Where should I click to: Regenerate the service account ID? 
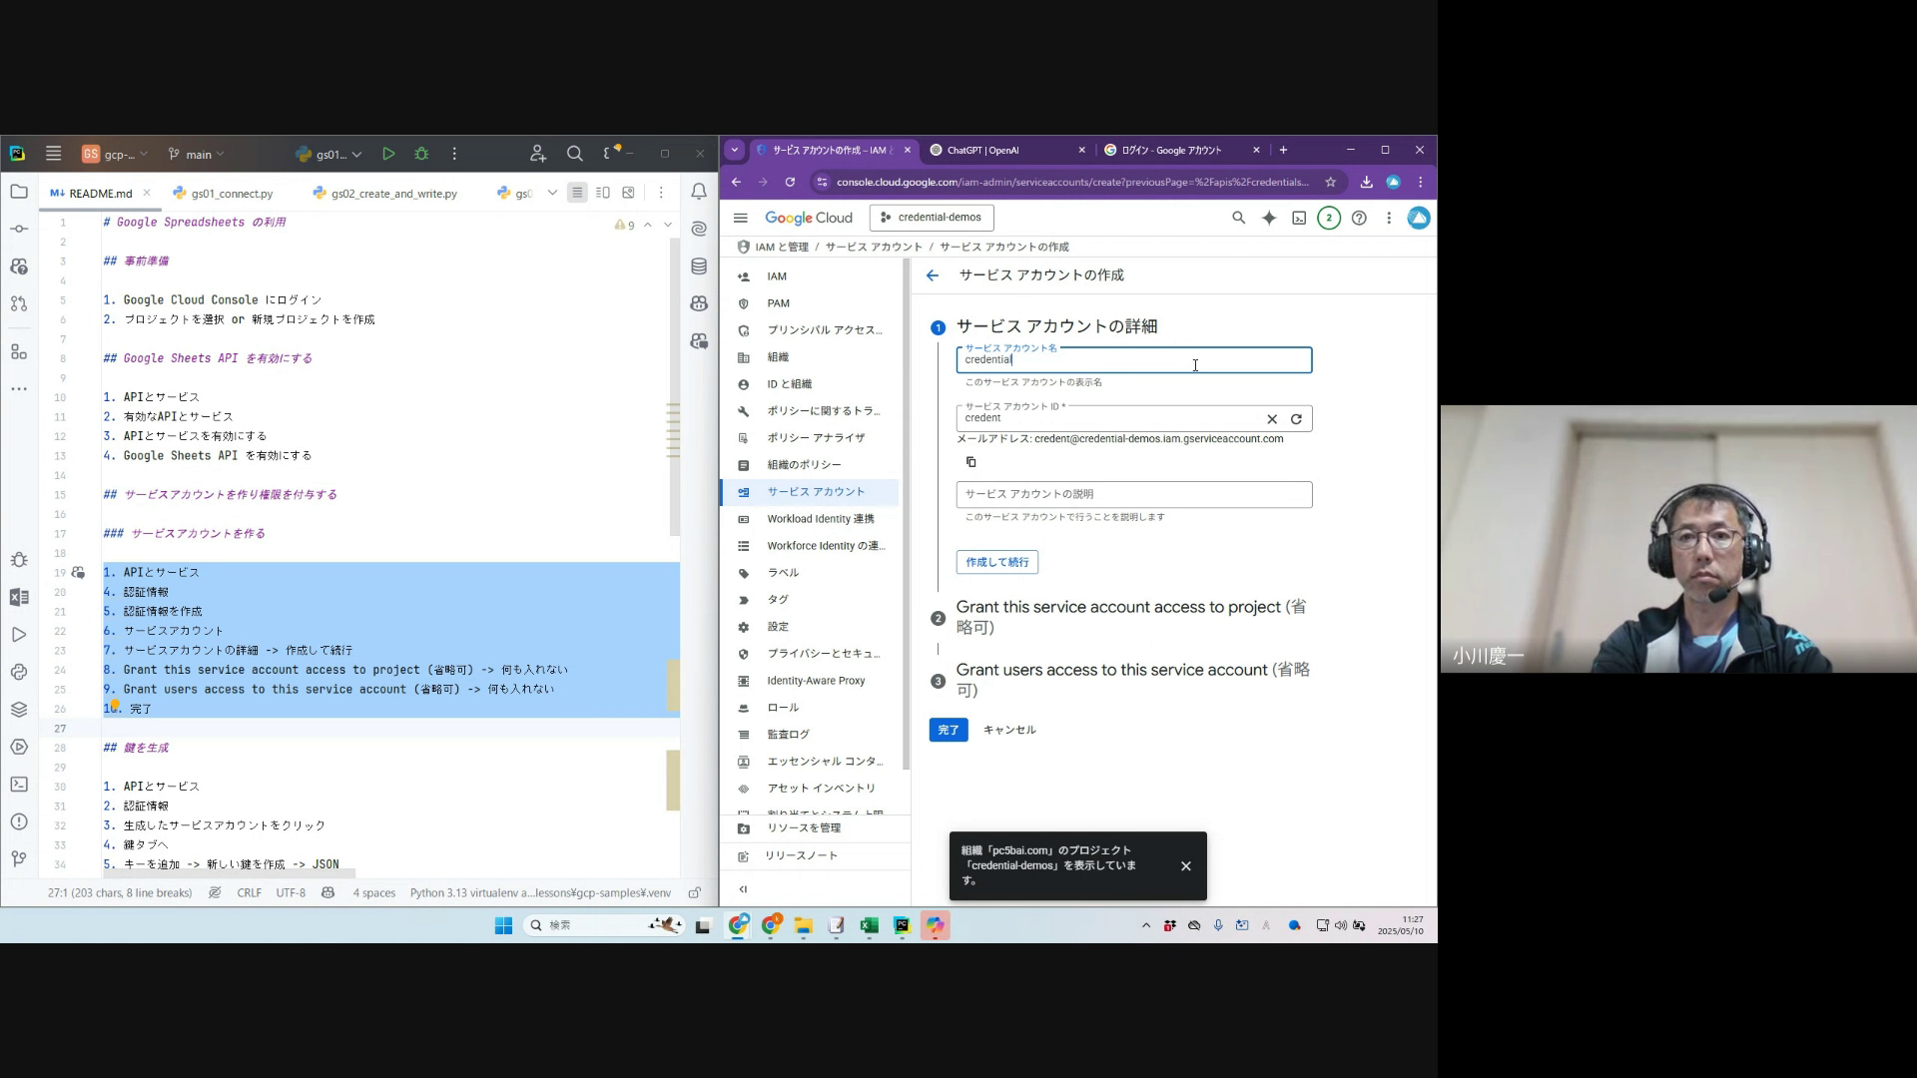(1296, 419)
